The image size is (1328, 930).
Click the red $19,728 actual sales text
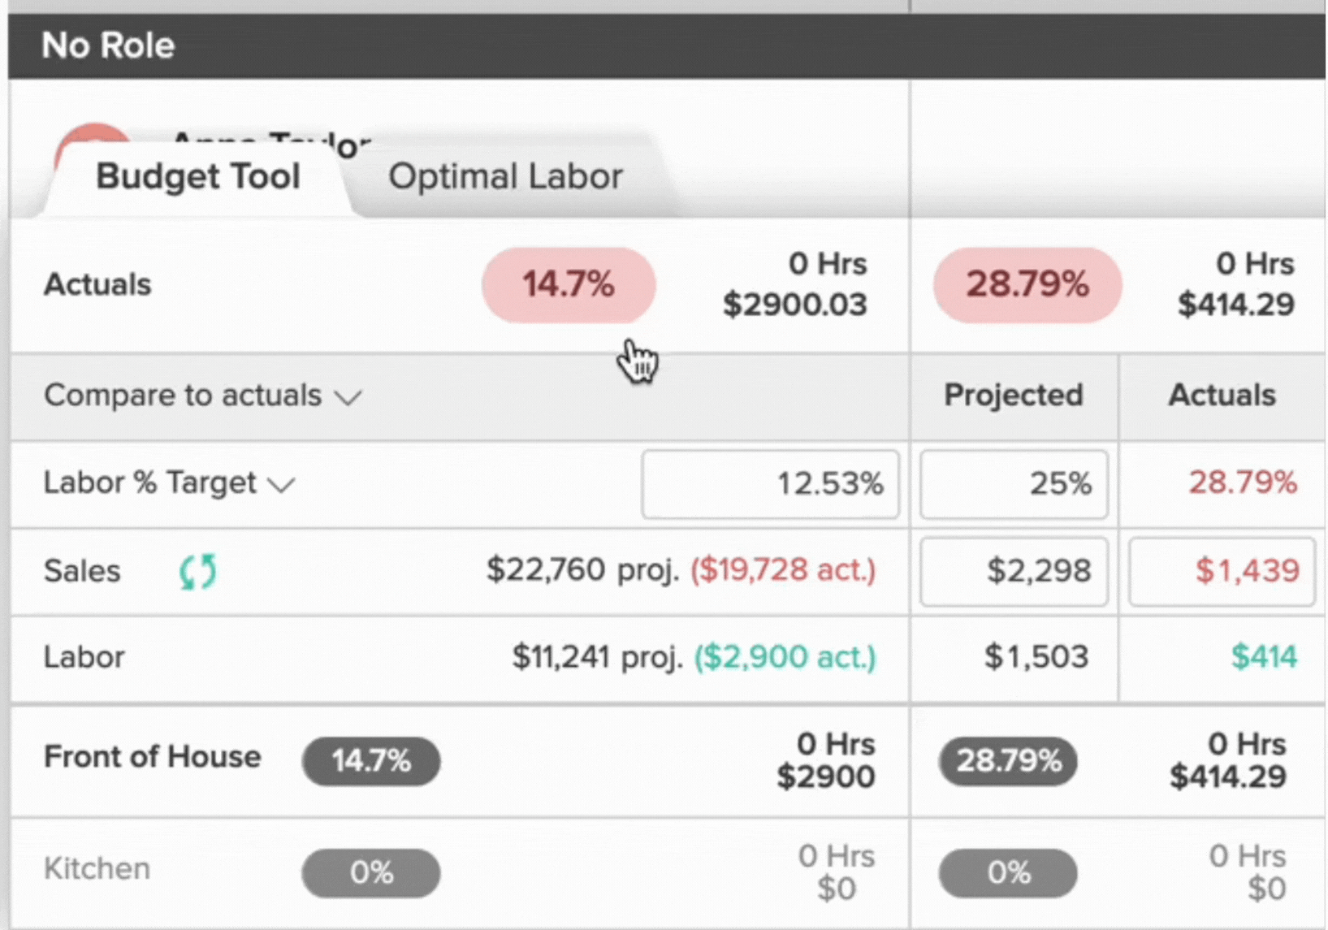tap(783, 570)
